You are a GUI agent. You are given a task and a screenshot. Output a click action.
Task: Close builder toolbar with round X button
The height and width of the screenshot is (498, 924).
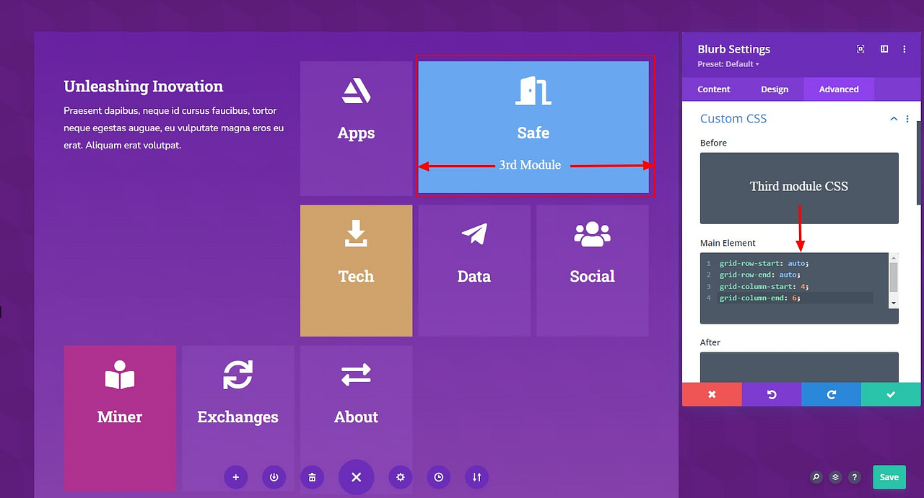[x=356, y=477]
